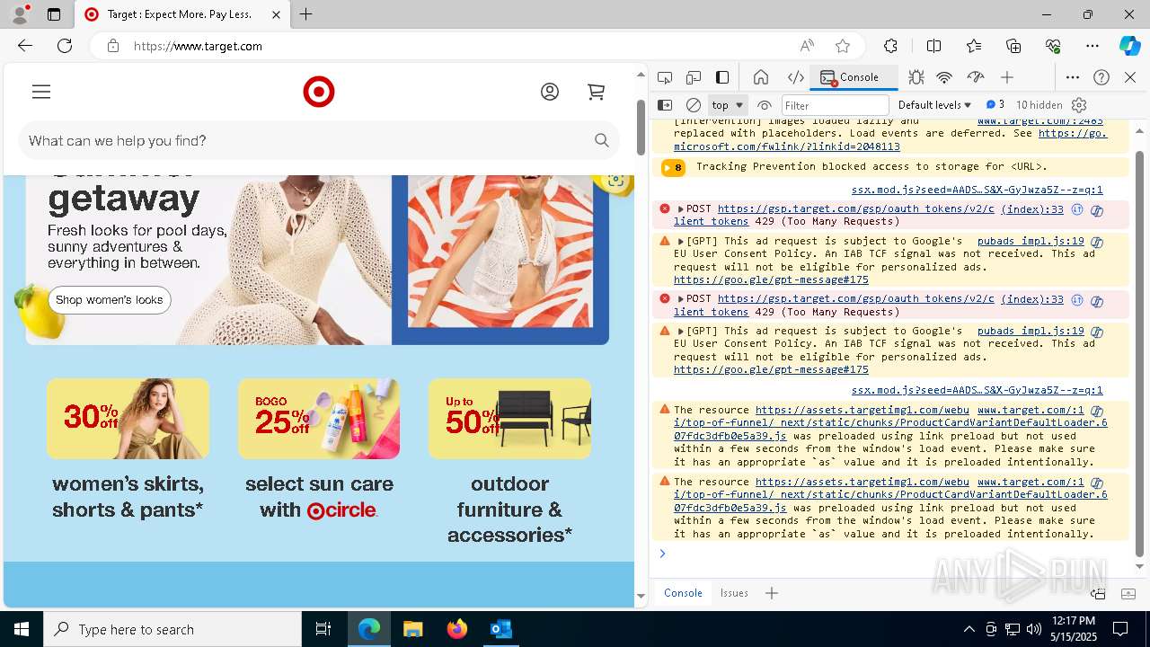Open Copilot sidebar

(1129, 46)
